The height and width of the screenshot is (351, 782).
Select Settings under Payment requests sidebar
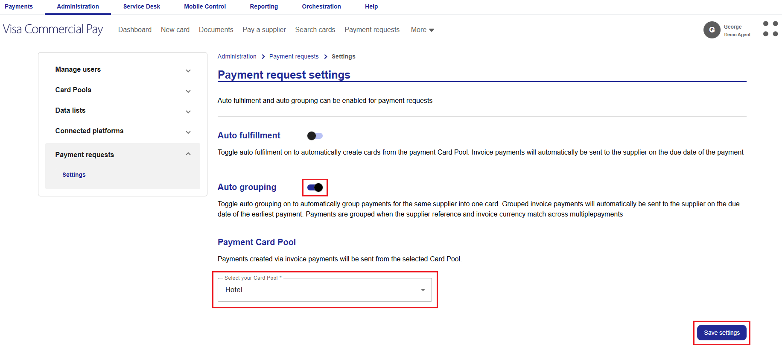coord(74,175)
